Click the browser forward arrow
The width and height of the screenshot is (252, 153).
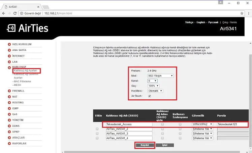(9, 13)
